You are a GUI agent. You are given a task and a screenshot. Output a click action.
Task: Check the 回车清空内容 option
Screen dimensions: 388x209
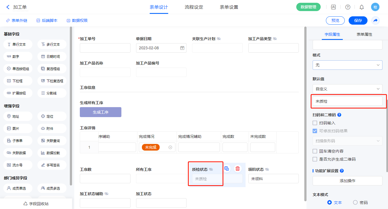(x=315, y=151)
